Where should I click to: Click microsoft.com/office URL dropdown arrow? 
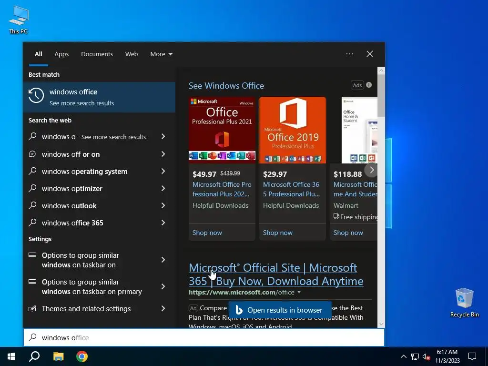point(299,292)
